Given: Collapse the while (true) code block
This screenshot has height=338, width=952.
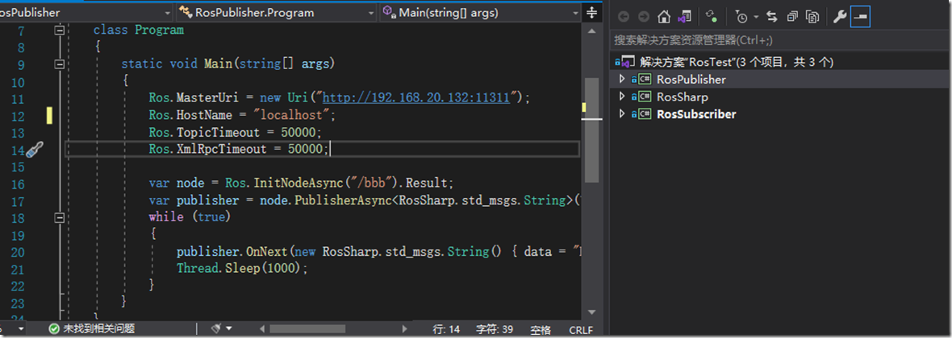Looking at the screenshot, I should tap(59, 216).
